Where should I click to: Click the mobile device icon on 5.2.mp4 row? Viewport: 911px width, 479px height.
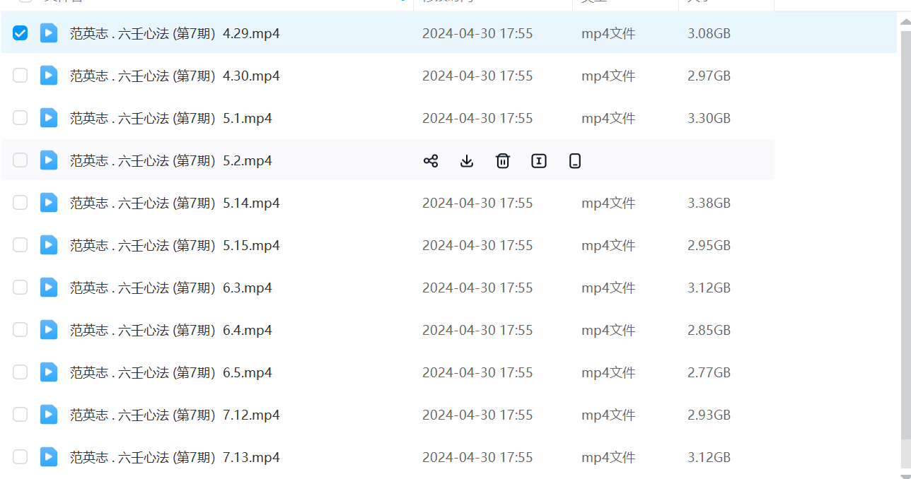575,161
